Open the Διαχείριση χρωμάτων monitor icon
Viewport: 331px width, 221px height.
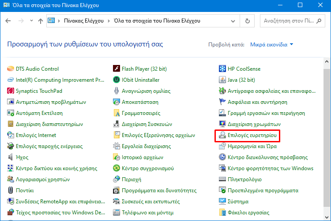tap(222, 124)
